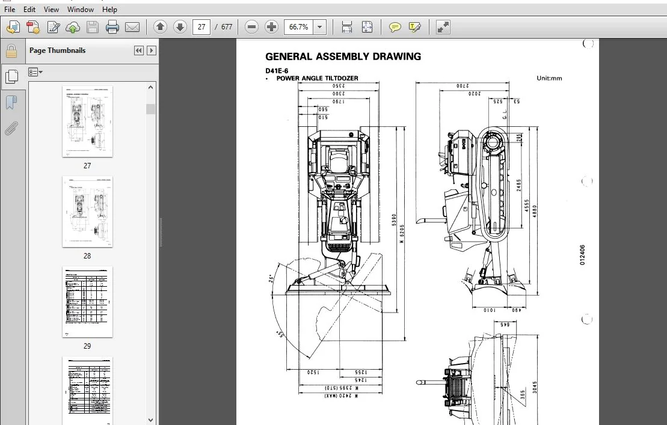The width and height of the screenshot is (667, 425).
Task: Click the Fit one full page icon
Action: tap(367, 27)
